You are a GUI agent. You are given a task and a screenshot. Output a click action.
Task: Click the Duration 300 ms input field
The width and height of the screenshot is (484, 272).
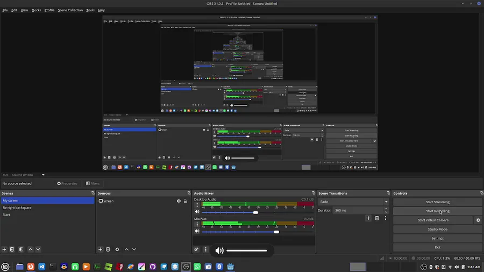click(358, 210)
